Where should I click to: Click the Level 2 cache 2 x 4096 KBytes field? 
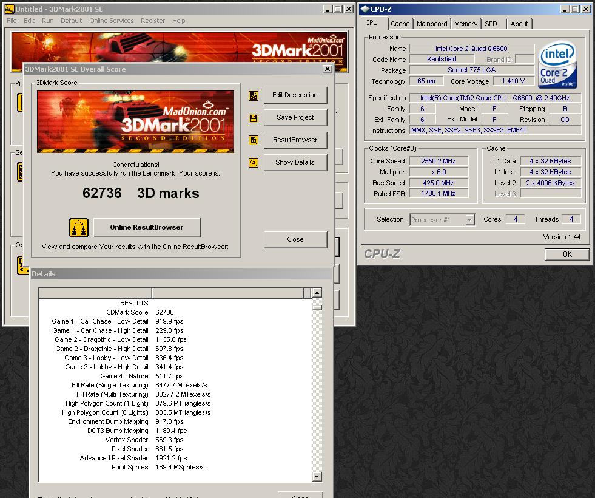pyautogui.click(x=551, y=183)
